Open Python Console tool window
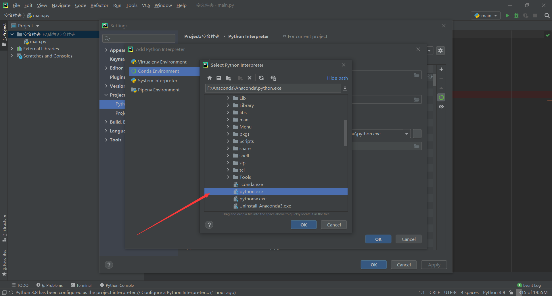This screenshot has height=296, width=552. [x=117, y=285]
